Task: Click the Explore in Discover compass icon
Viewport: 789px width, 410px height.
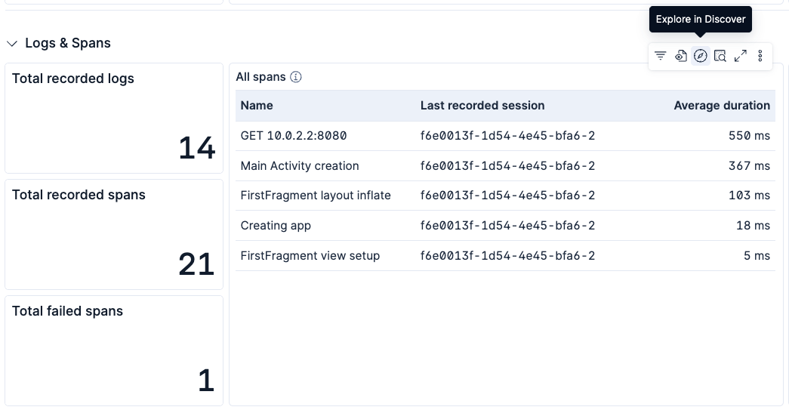Action: pyautogui.click(x=701, y=56)
